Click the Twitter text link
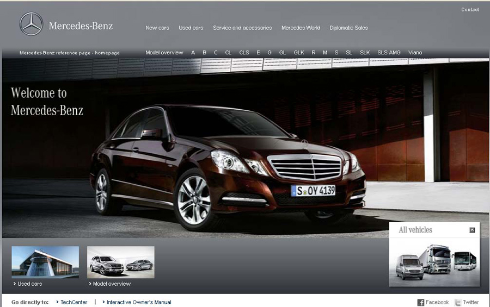The image size is (490, 307). coord(470,302)
